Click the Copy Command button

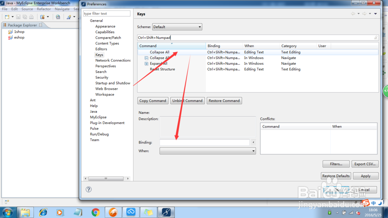tap(152, 101)
